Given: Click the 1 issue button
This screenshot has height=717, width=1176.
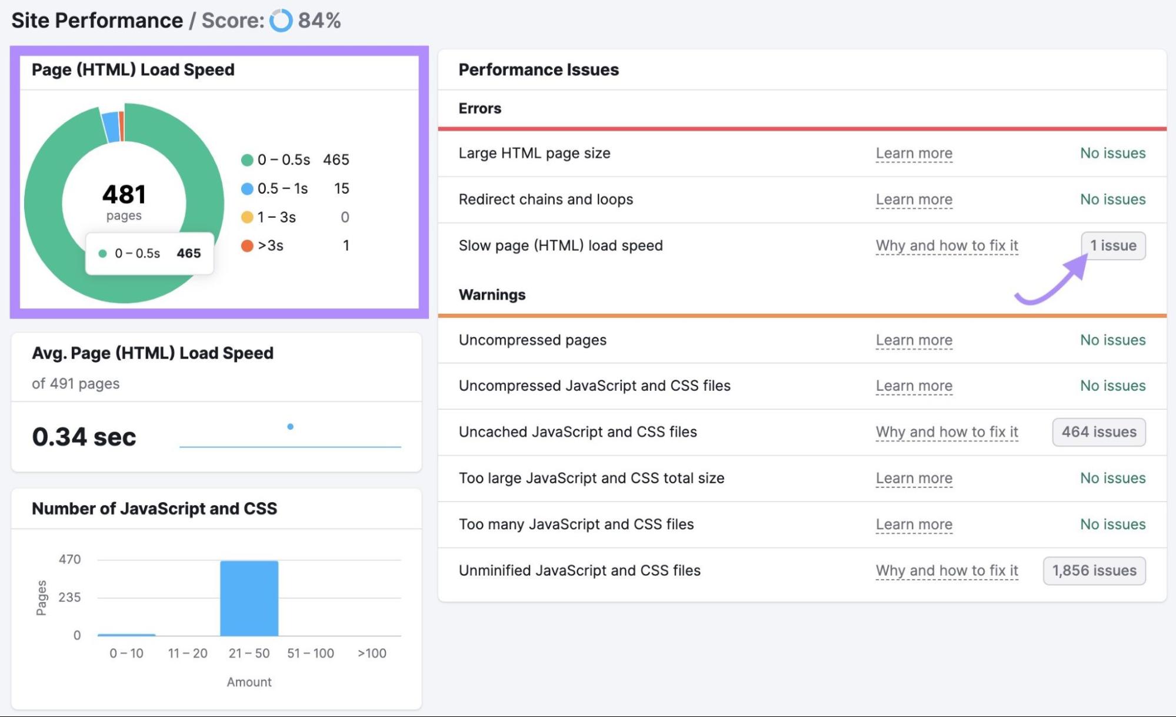Looking at the screenshot, I should [1114, 245].
